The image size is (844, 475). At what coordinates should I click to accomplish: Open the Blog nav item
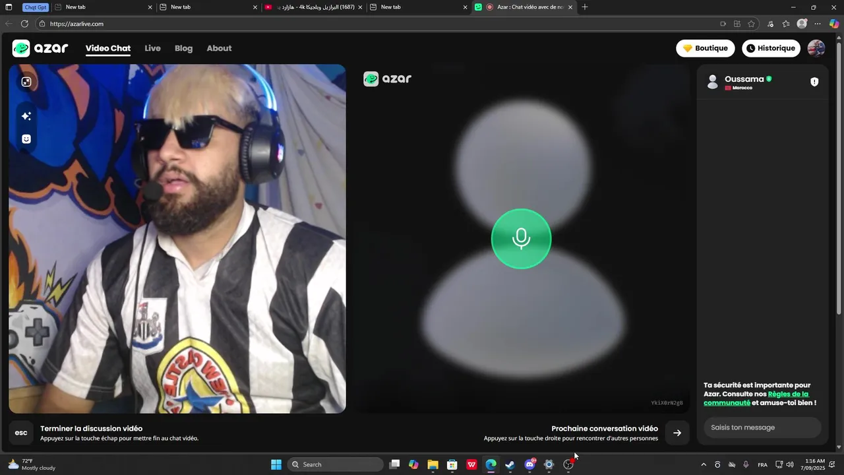183,48
